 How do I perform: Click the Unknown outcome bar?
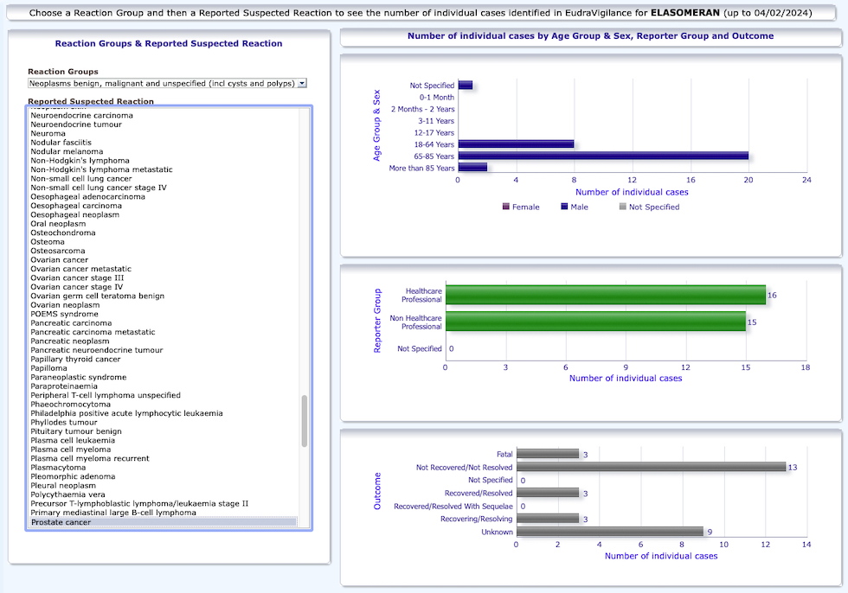coord(610,532)
